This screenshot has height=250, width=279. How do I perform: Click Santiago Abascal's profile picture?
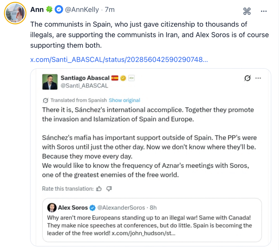click(50, 82)
